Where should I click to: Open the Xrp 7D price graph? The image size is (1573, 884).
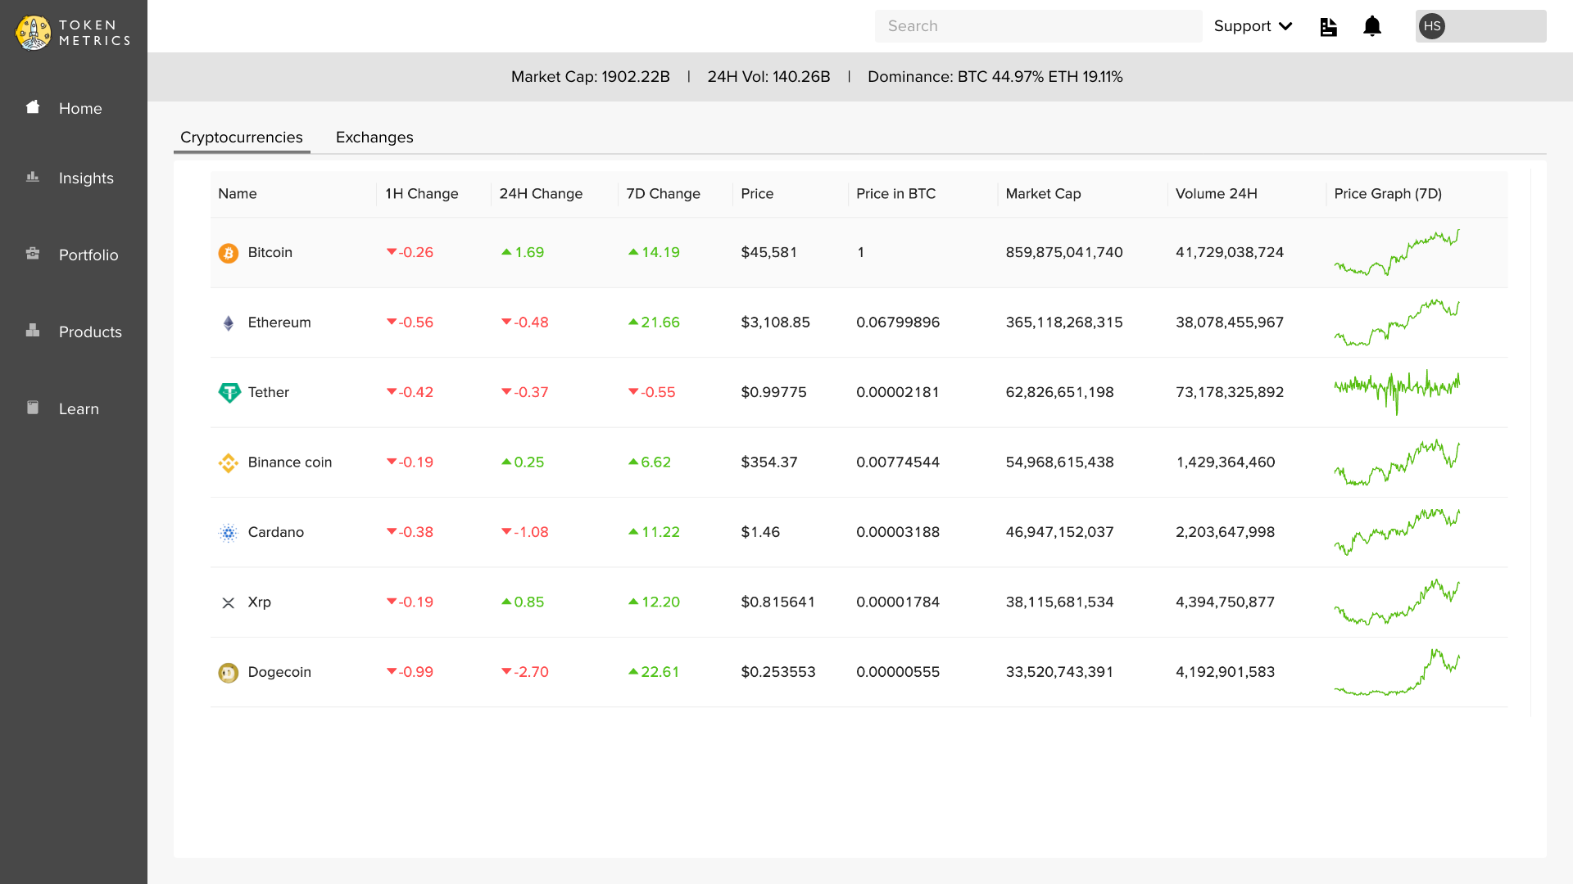(x=1397, y=602)
